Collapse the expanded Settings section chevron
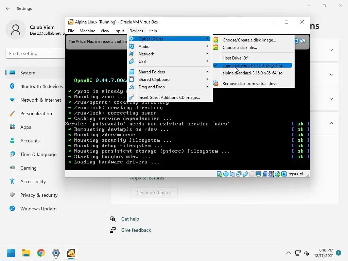348x261 pixels. point(331,123)
